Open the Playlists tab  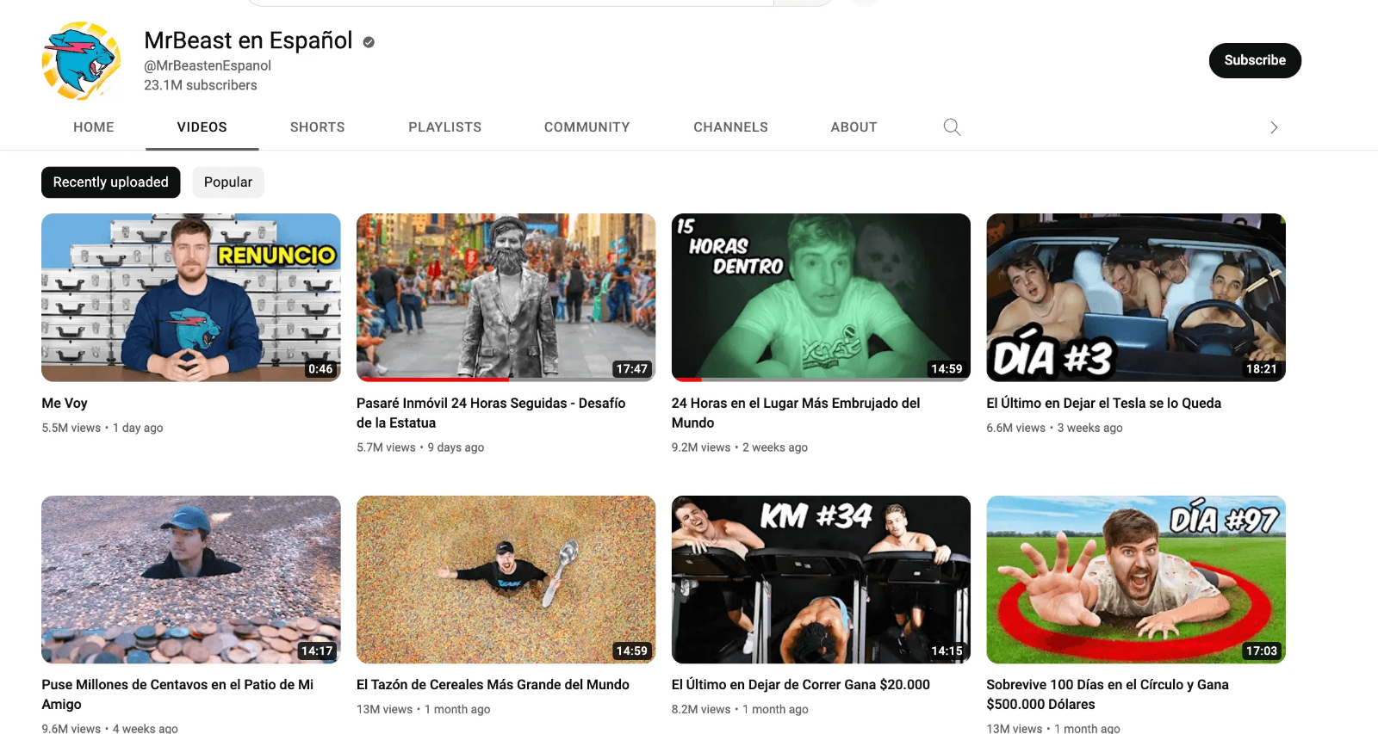pos(444,127)
